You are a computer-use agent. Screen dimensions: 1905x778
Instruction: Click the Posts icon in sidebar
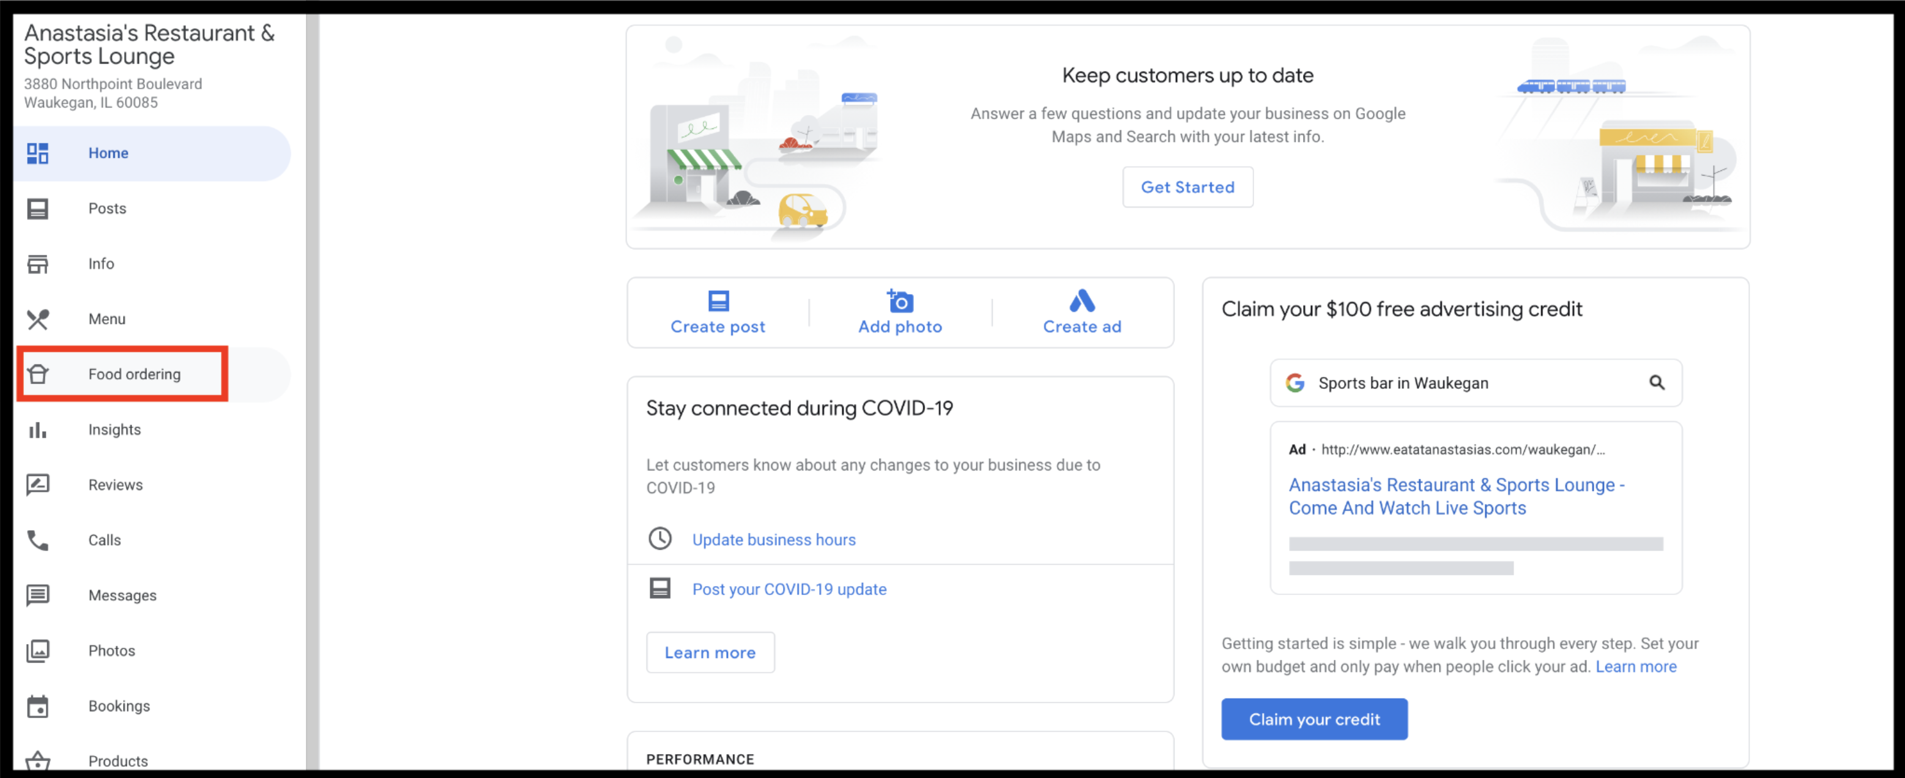point(38,209)
